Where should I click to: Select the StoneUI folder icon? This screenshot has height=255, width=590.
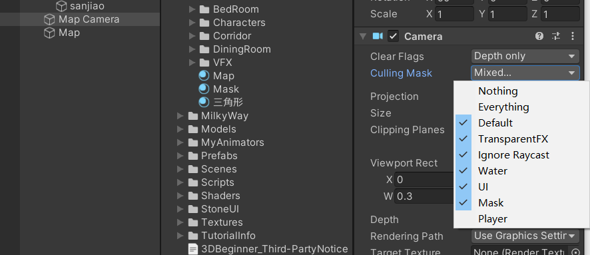pos(193,209)
